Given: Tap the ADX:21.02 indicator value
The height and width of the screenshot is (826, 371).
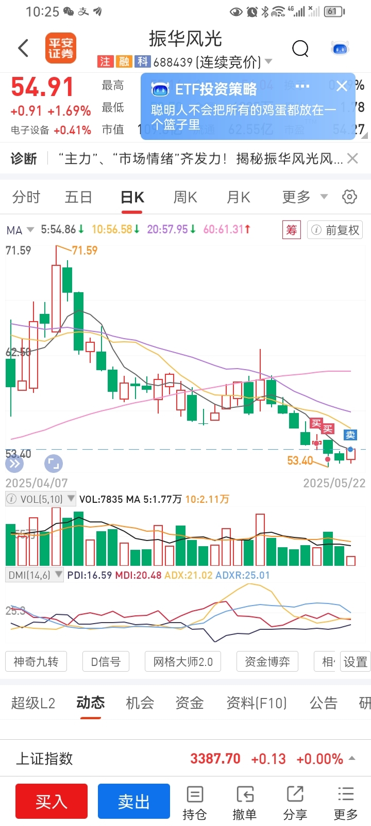Looking at the screenshot, I should tap(189, 575).
